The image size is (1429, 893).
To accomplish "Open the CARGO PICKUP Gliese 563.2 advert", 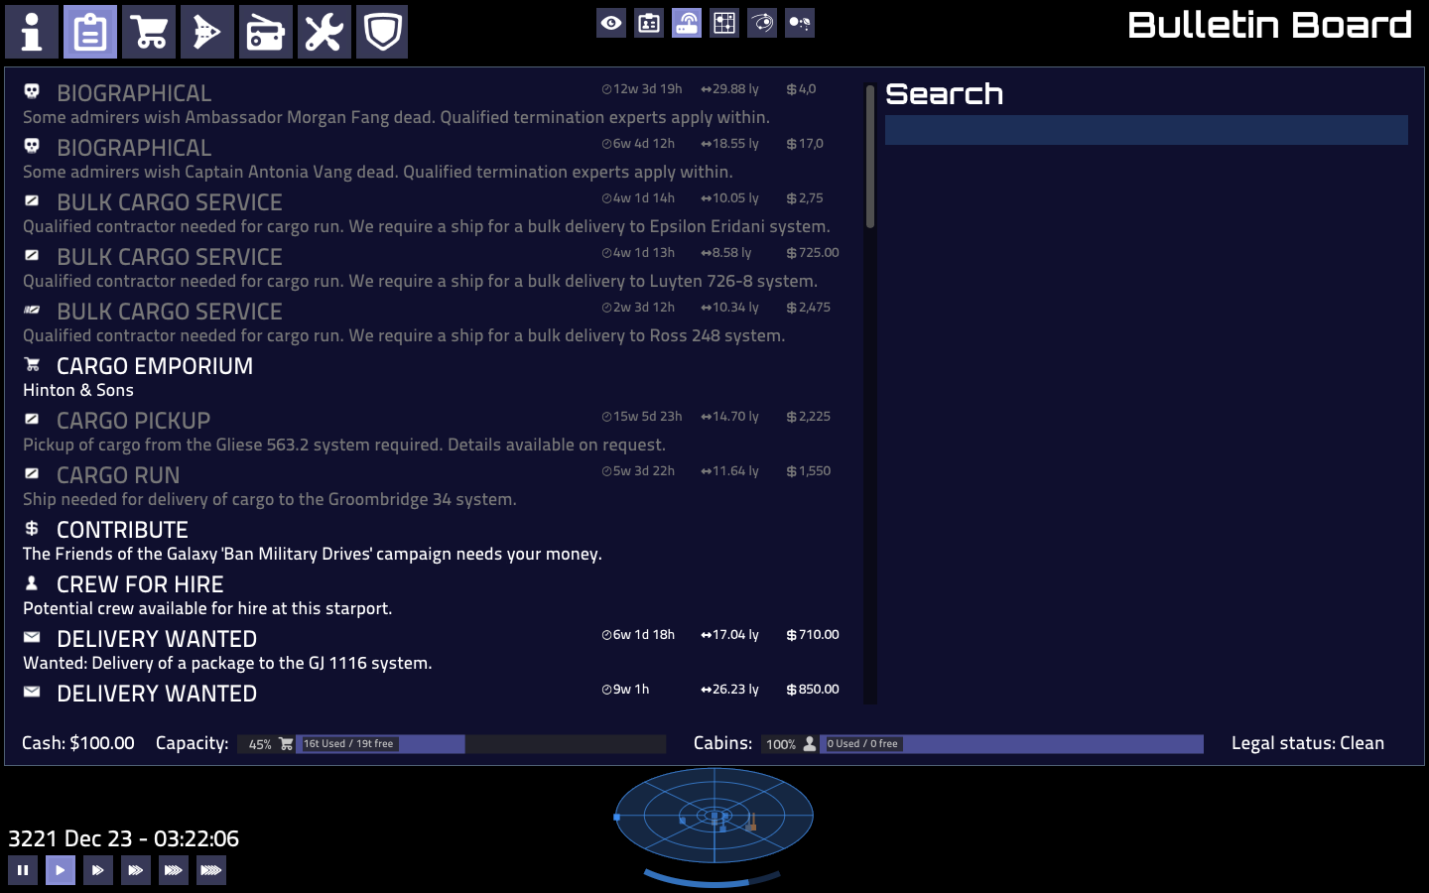I will tap(433, 432).
